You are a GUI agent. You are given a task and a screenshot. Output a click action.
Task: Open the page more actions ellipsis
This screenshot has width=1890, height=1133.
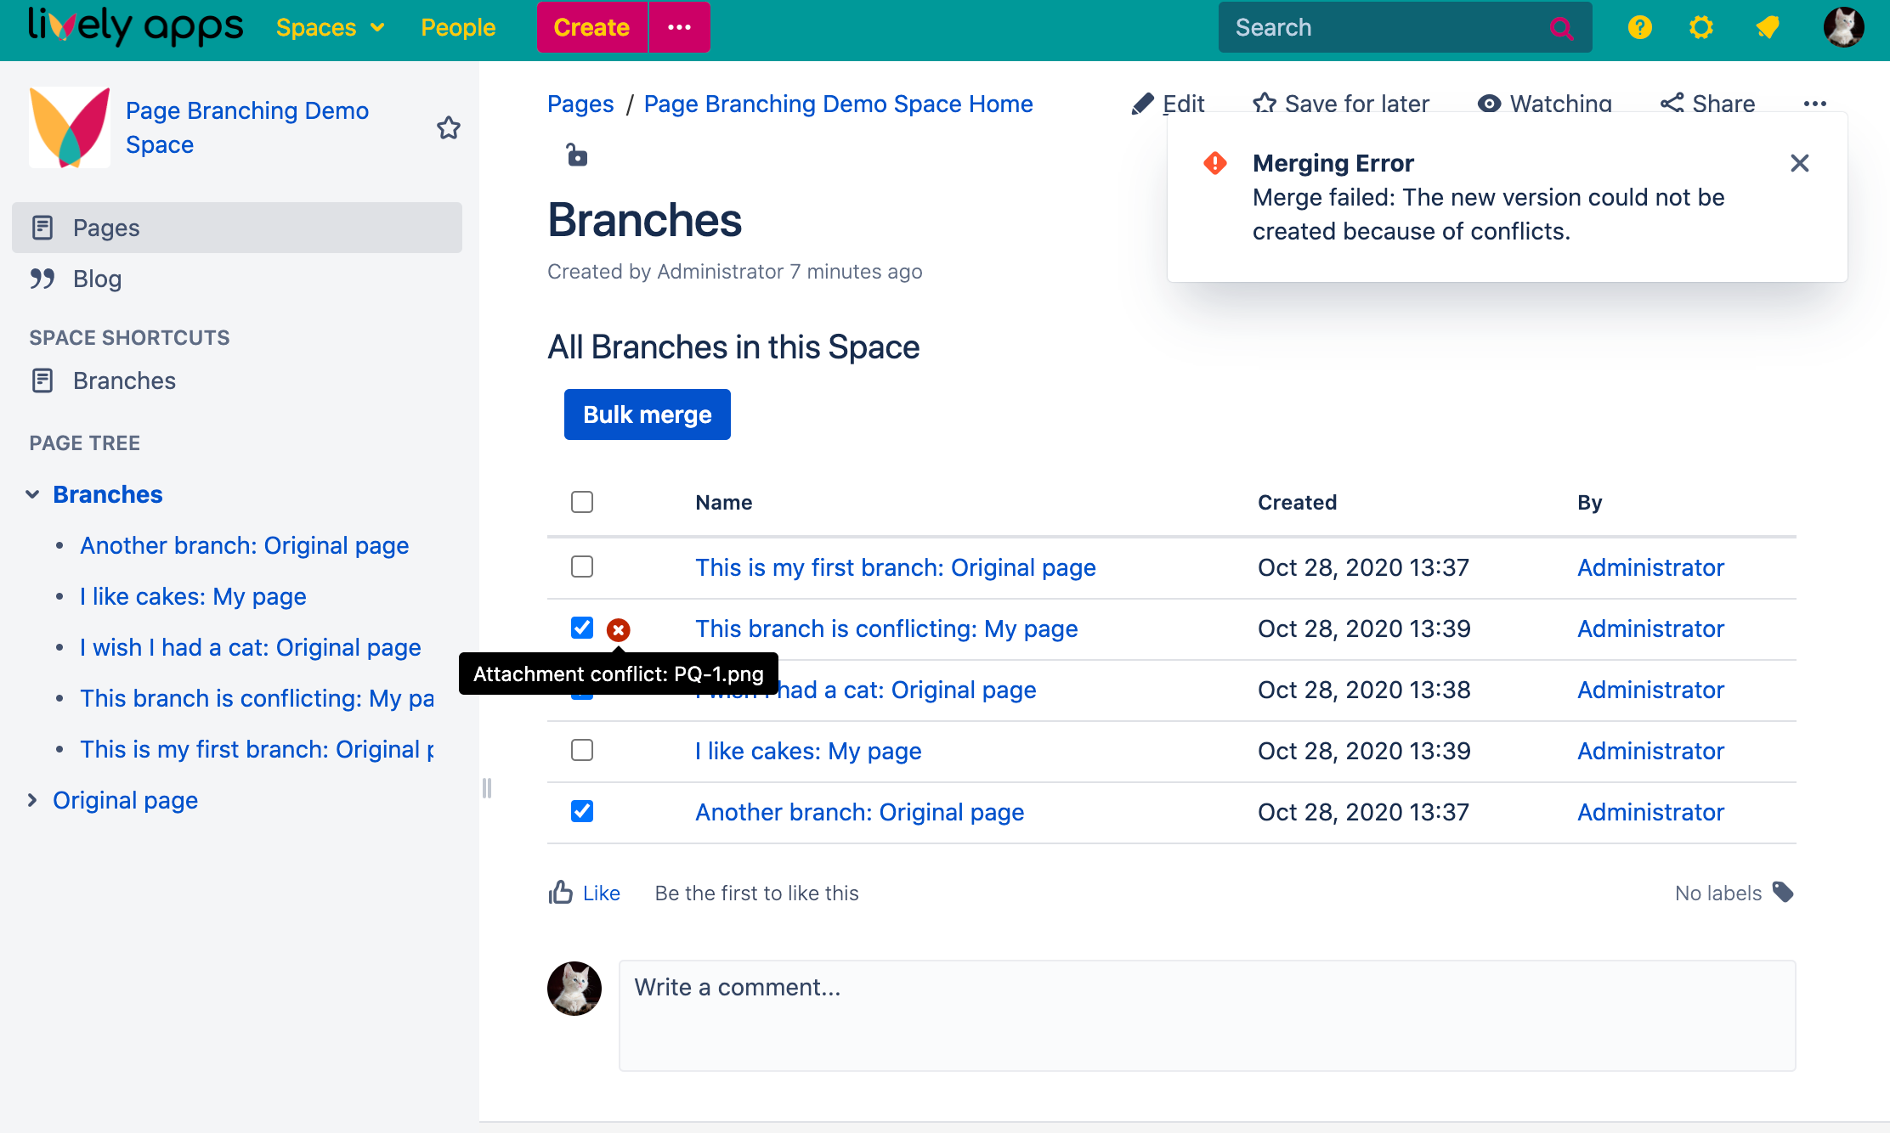click(x=1814, y=104)
